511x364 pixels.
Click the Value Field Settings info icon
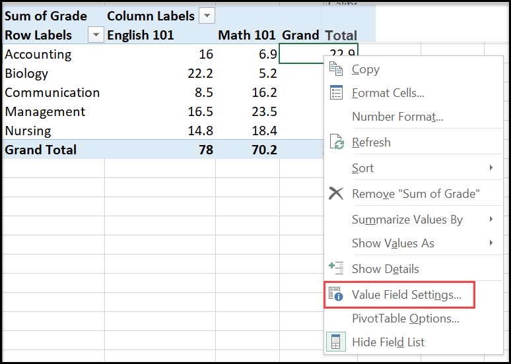click(x=336, y=293)
